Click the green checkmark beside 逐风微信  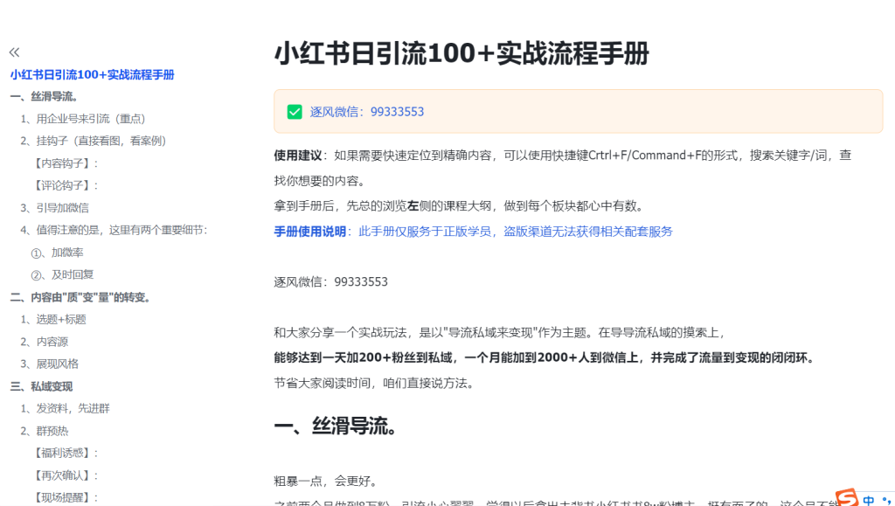(x=293, y=111)
